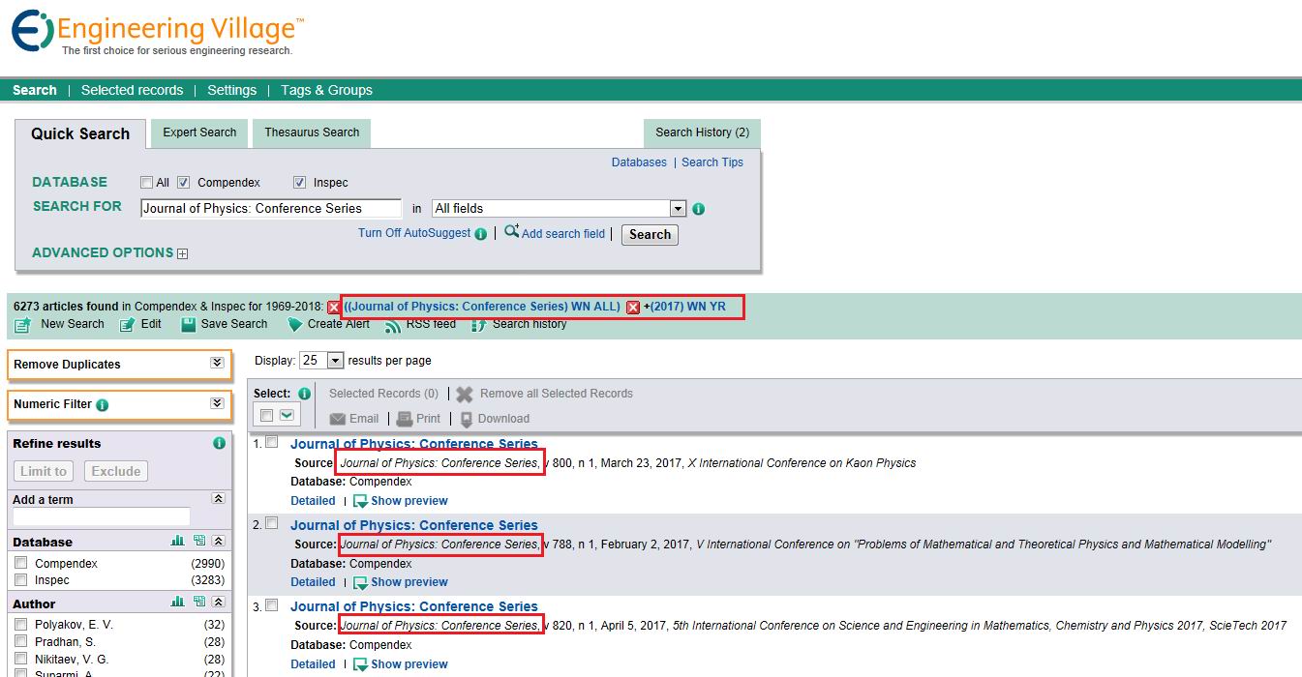Screen dimensions: 1302x677
Task: Uncheck Inspec in the DATABASE row
Action: [x=299, y=183]
